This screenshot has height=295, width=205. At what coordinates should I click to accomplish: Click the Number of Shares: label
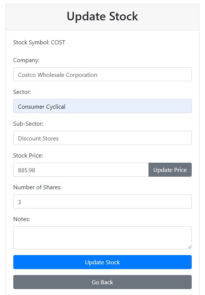click(x=37, y=187)
